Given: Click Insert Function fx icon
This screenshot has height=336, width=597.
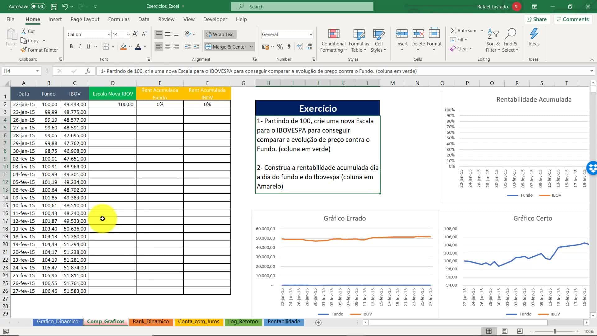Looking at the screenshot, I should 88,71.
